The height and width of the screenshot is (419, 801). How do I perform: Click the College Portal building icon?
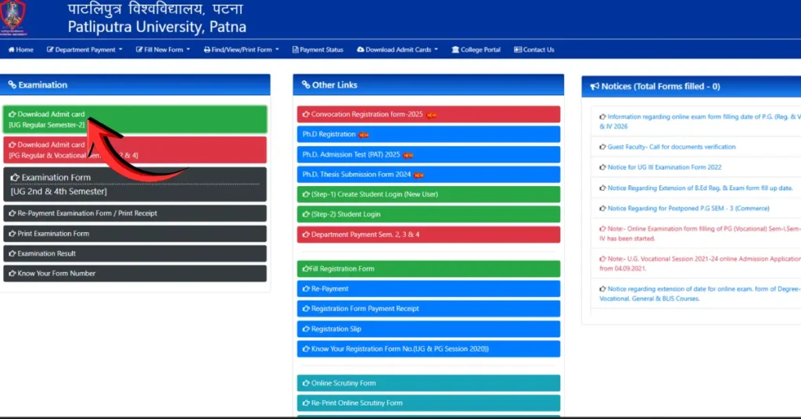click(455, 49)
